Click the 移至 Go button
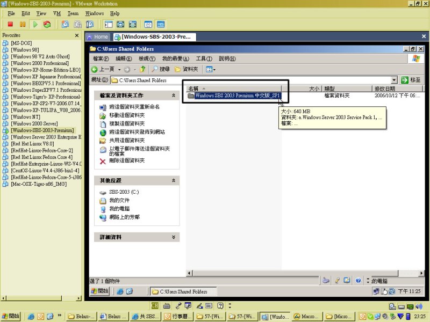 pos(411,80)
